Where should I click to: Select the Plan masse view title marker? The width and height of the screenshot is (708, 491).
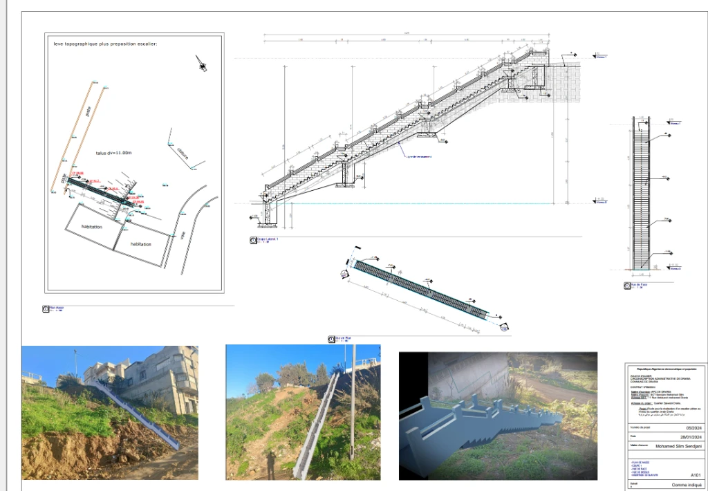(46, 309)
